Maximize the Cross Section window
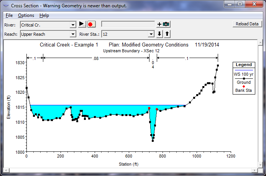This screenshot has width=266, height=176. point(240,5)
